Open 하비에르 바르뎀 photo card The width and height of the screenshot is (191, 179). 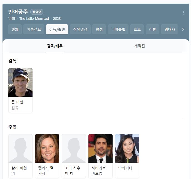click(100, 148)
